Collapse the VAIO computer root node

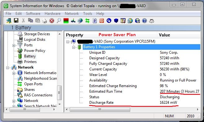click(68, 42)
